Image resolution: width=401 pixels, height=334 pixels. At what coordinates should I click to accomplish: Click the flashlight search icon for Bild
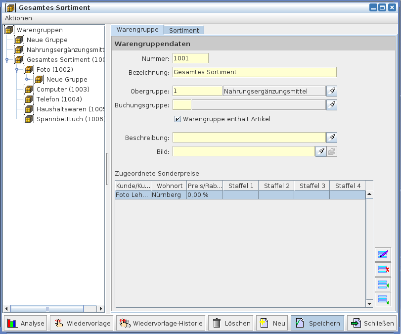pyautogui.click(x=321, y=151)
